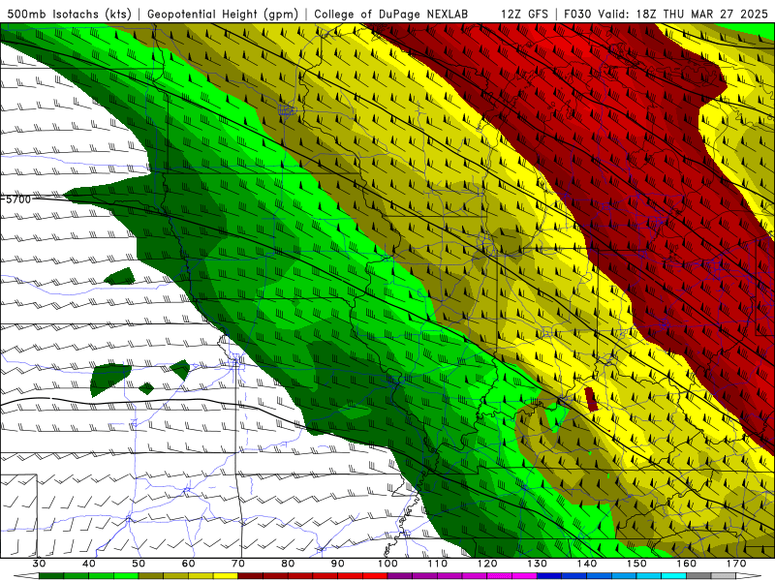Select the 'Geopotential Height (gpm)' header label
Screen dimensions: 775x581
(x=223, y=15)
